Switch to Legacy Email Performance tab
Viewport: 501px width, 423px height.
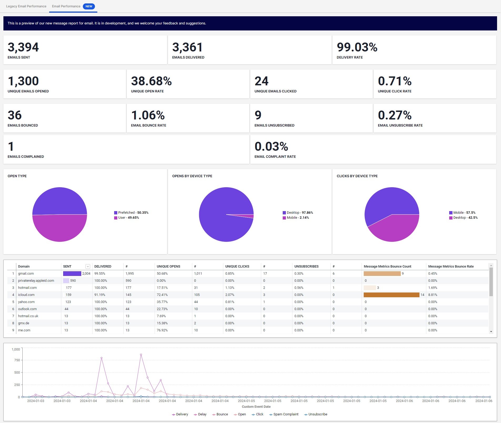pyautogui.click(x=26, y=6)
